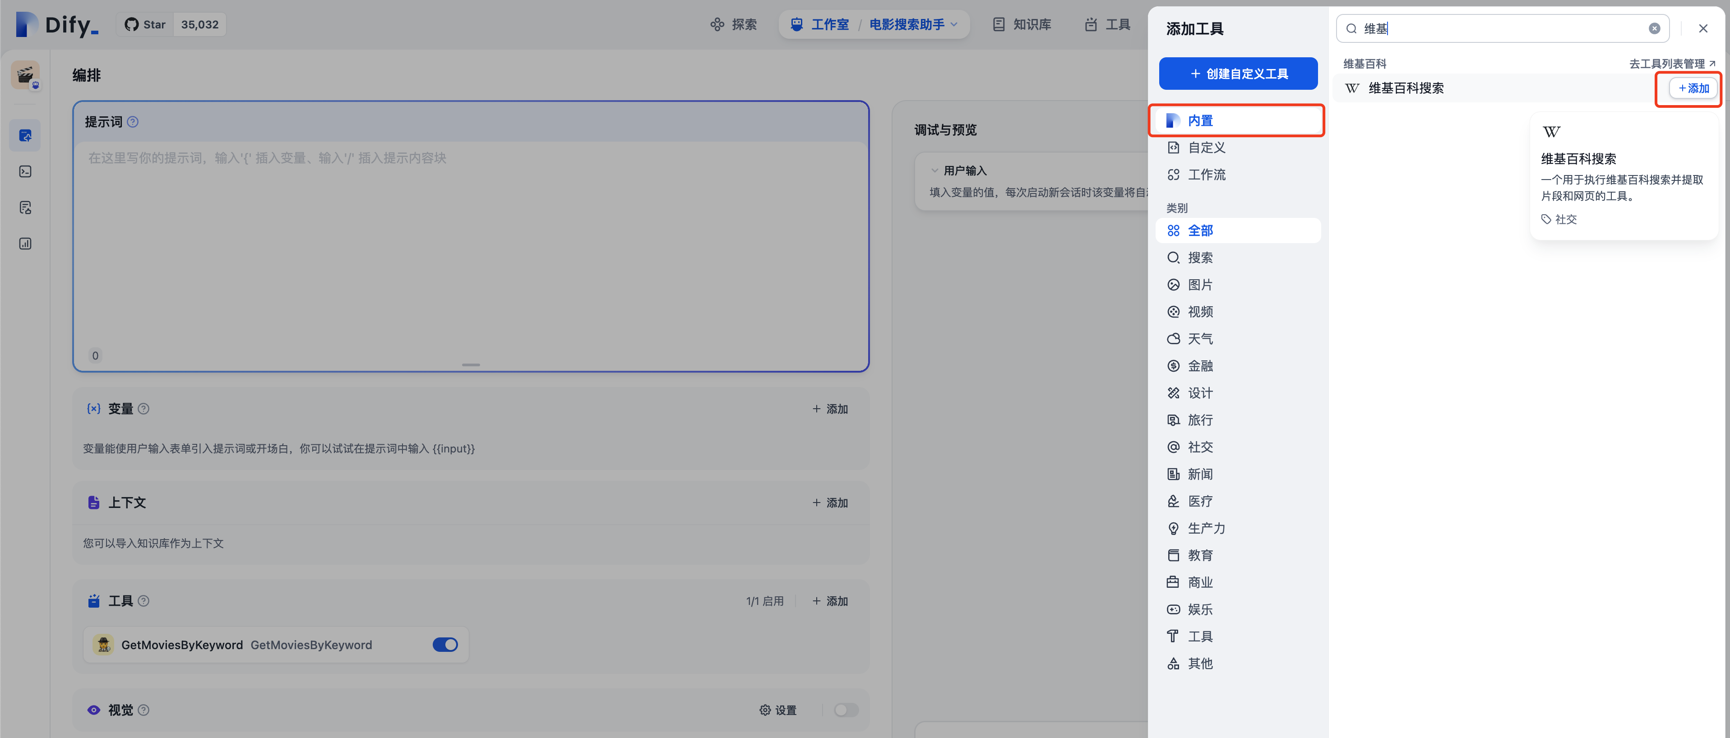Open the logs icon in left sidebar
Screen dimensions: 1730x738
point(26,208)
